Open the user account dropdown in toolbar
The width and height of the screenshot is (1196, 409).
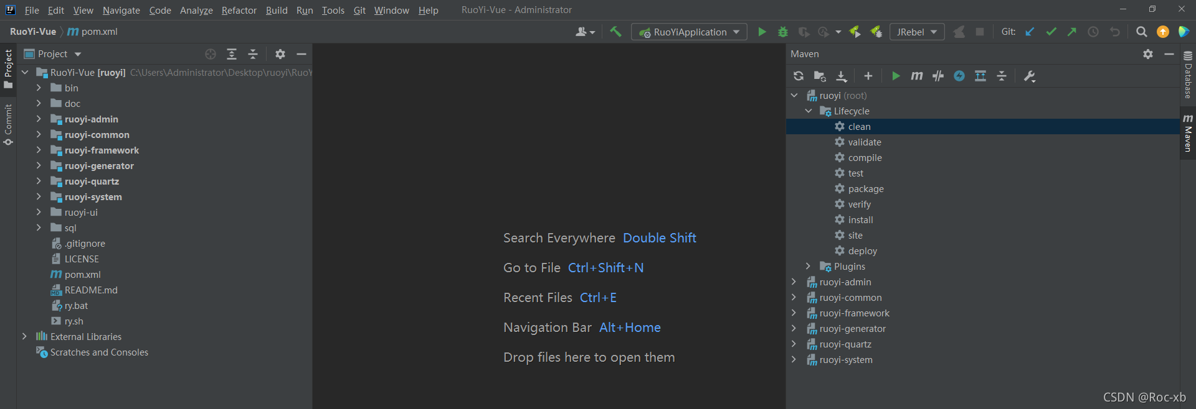(x=585, y=32)
